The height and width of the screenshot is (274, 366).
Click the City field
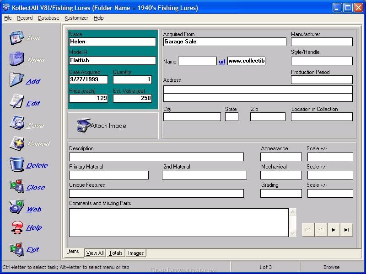192,117
